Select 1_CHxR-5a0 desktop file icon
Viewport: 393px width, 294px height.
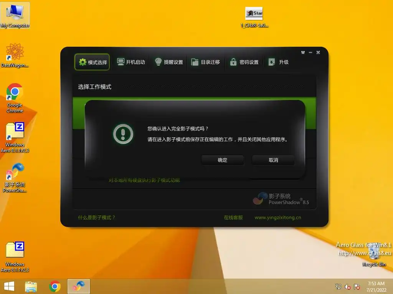click(254, 17)
